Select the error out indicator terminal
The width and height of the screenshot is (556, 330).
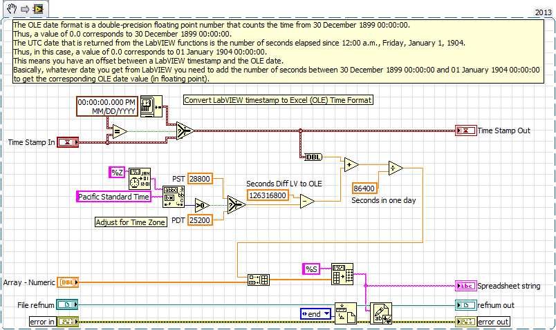click(x=465, y=322)
